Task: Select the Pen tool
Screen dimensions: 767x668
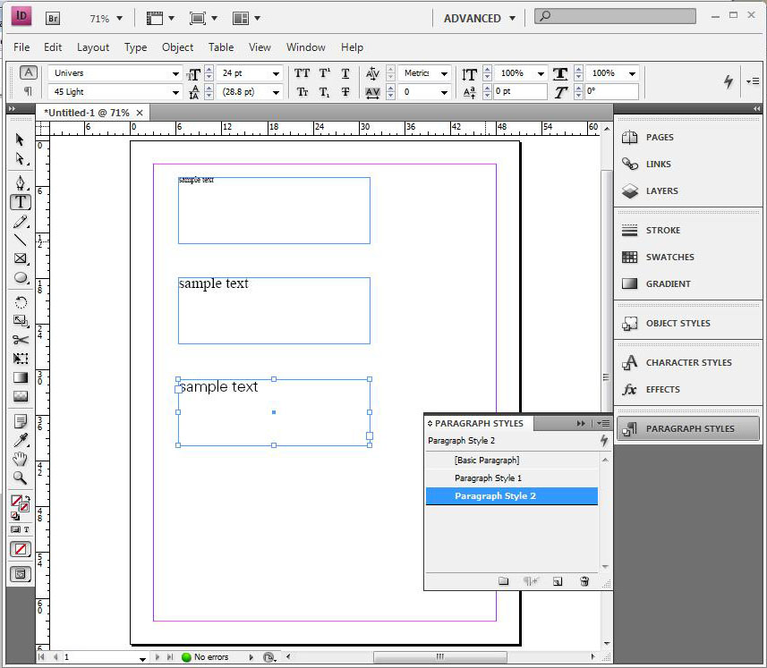Action: tap(20, 182)
